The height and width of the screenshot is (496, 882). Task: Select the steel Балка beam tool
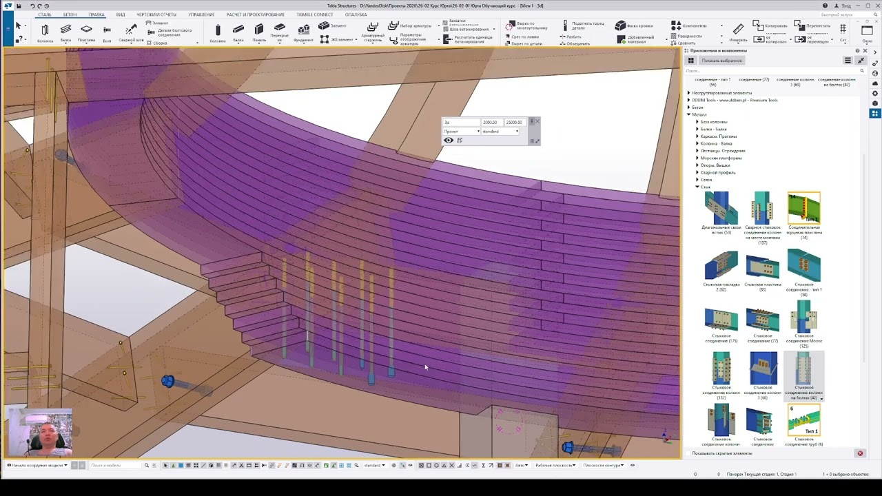[65, 32]
